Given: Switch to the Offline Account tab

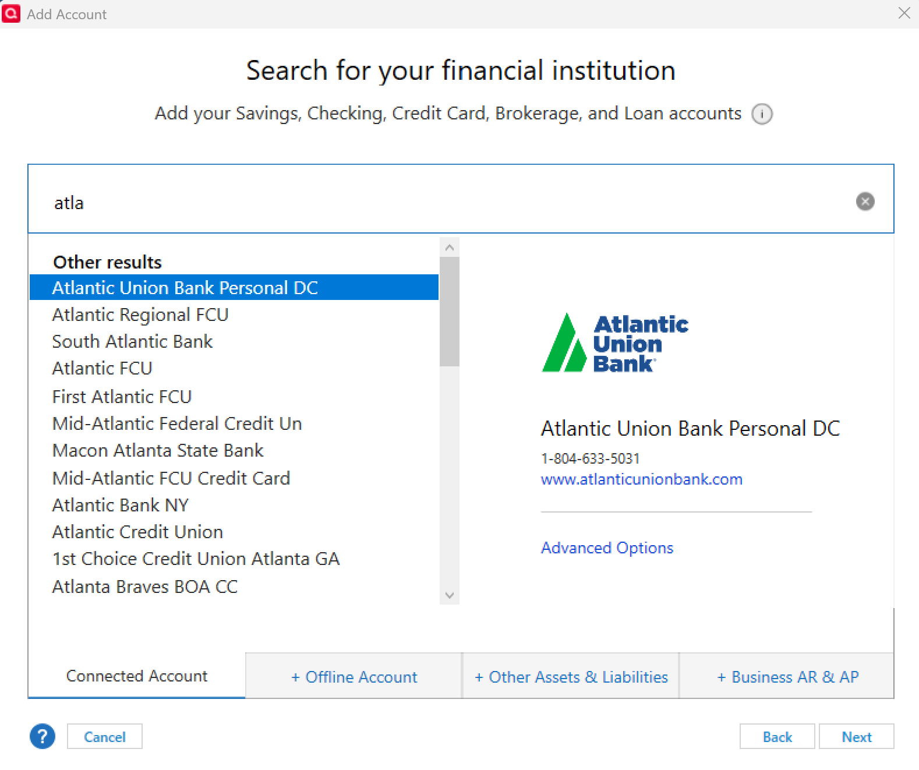Looking at the screenshot, I should tap(354, 677).
